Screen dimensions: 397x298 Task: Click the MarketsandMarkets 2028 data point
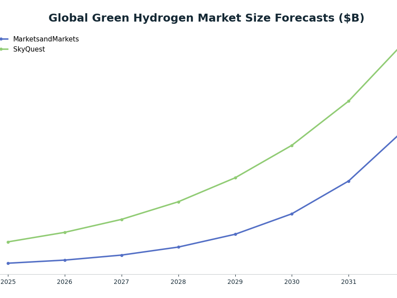178,247
